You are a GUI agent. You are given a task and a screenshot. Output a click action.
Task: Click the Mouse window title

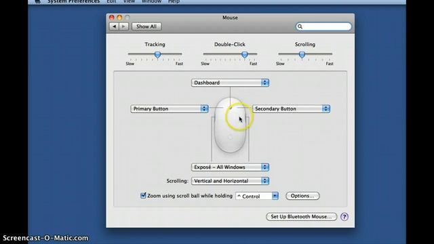point(230,18)
